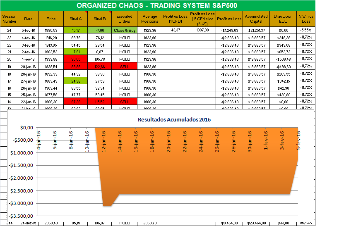Click the lot profit cell '1387,80'
The image size is (339, 226).
202,30
